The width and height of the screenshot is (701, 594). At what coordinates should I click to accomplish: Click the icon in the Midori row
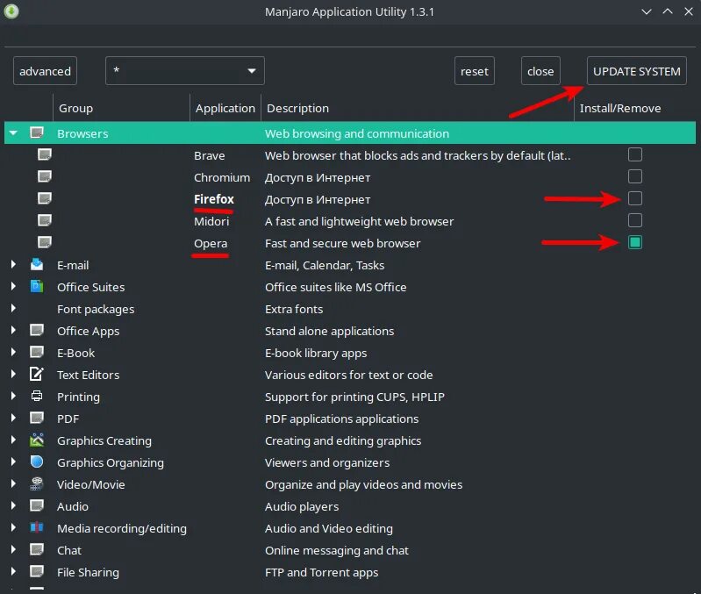(45, 220)
